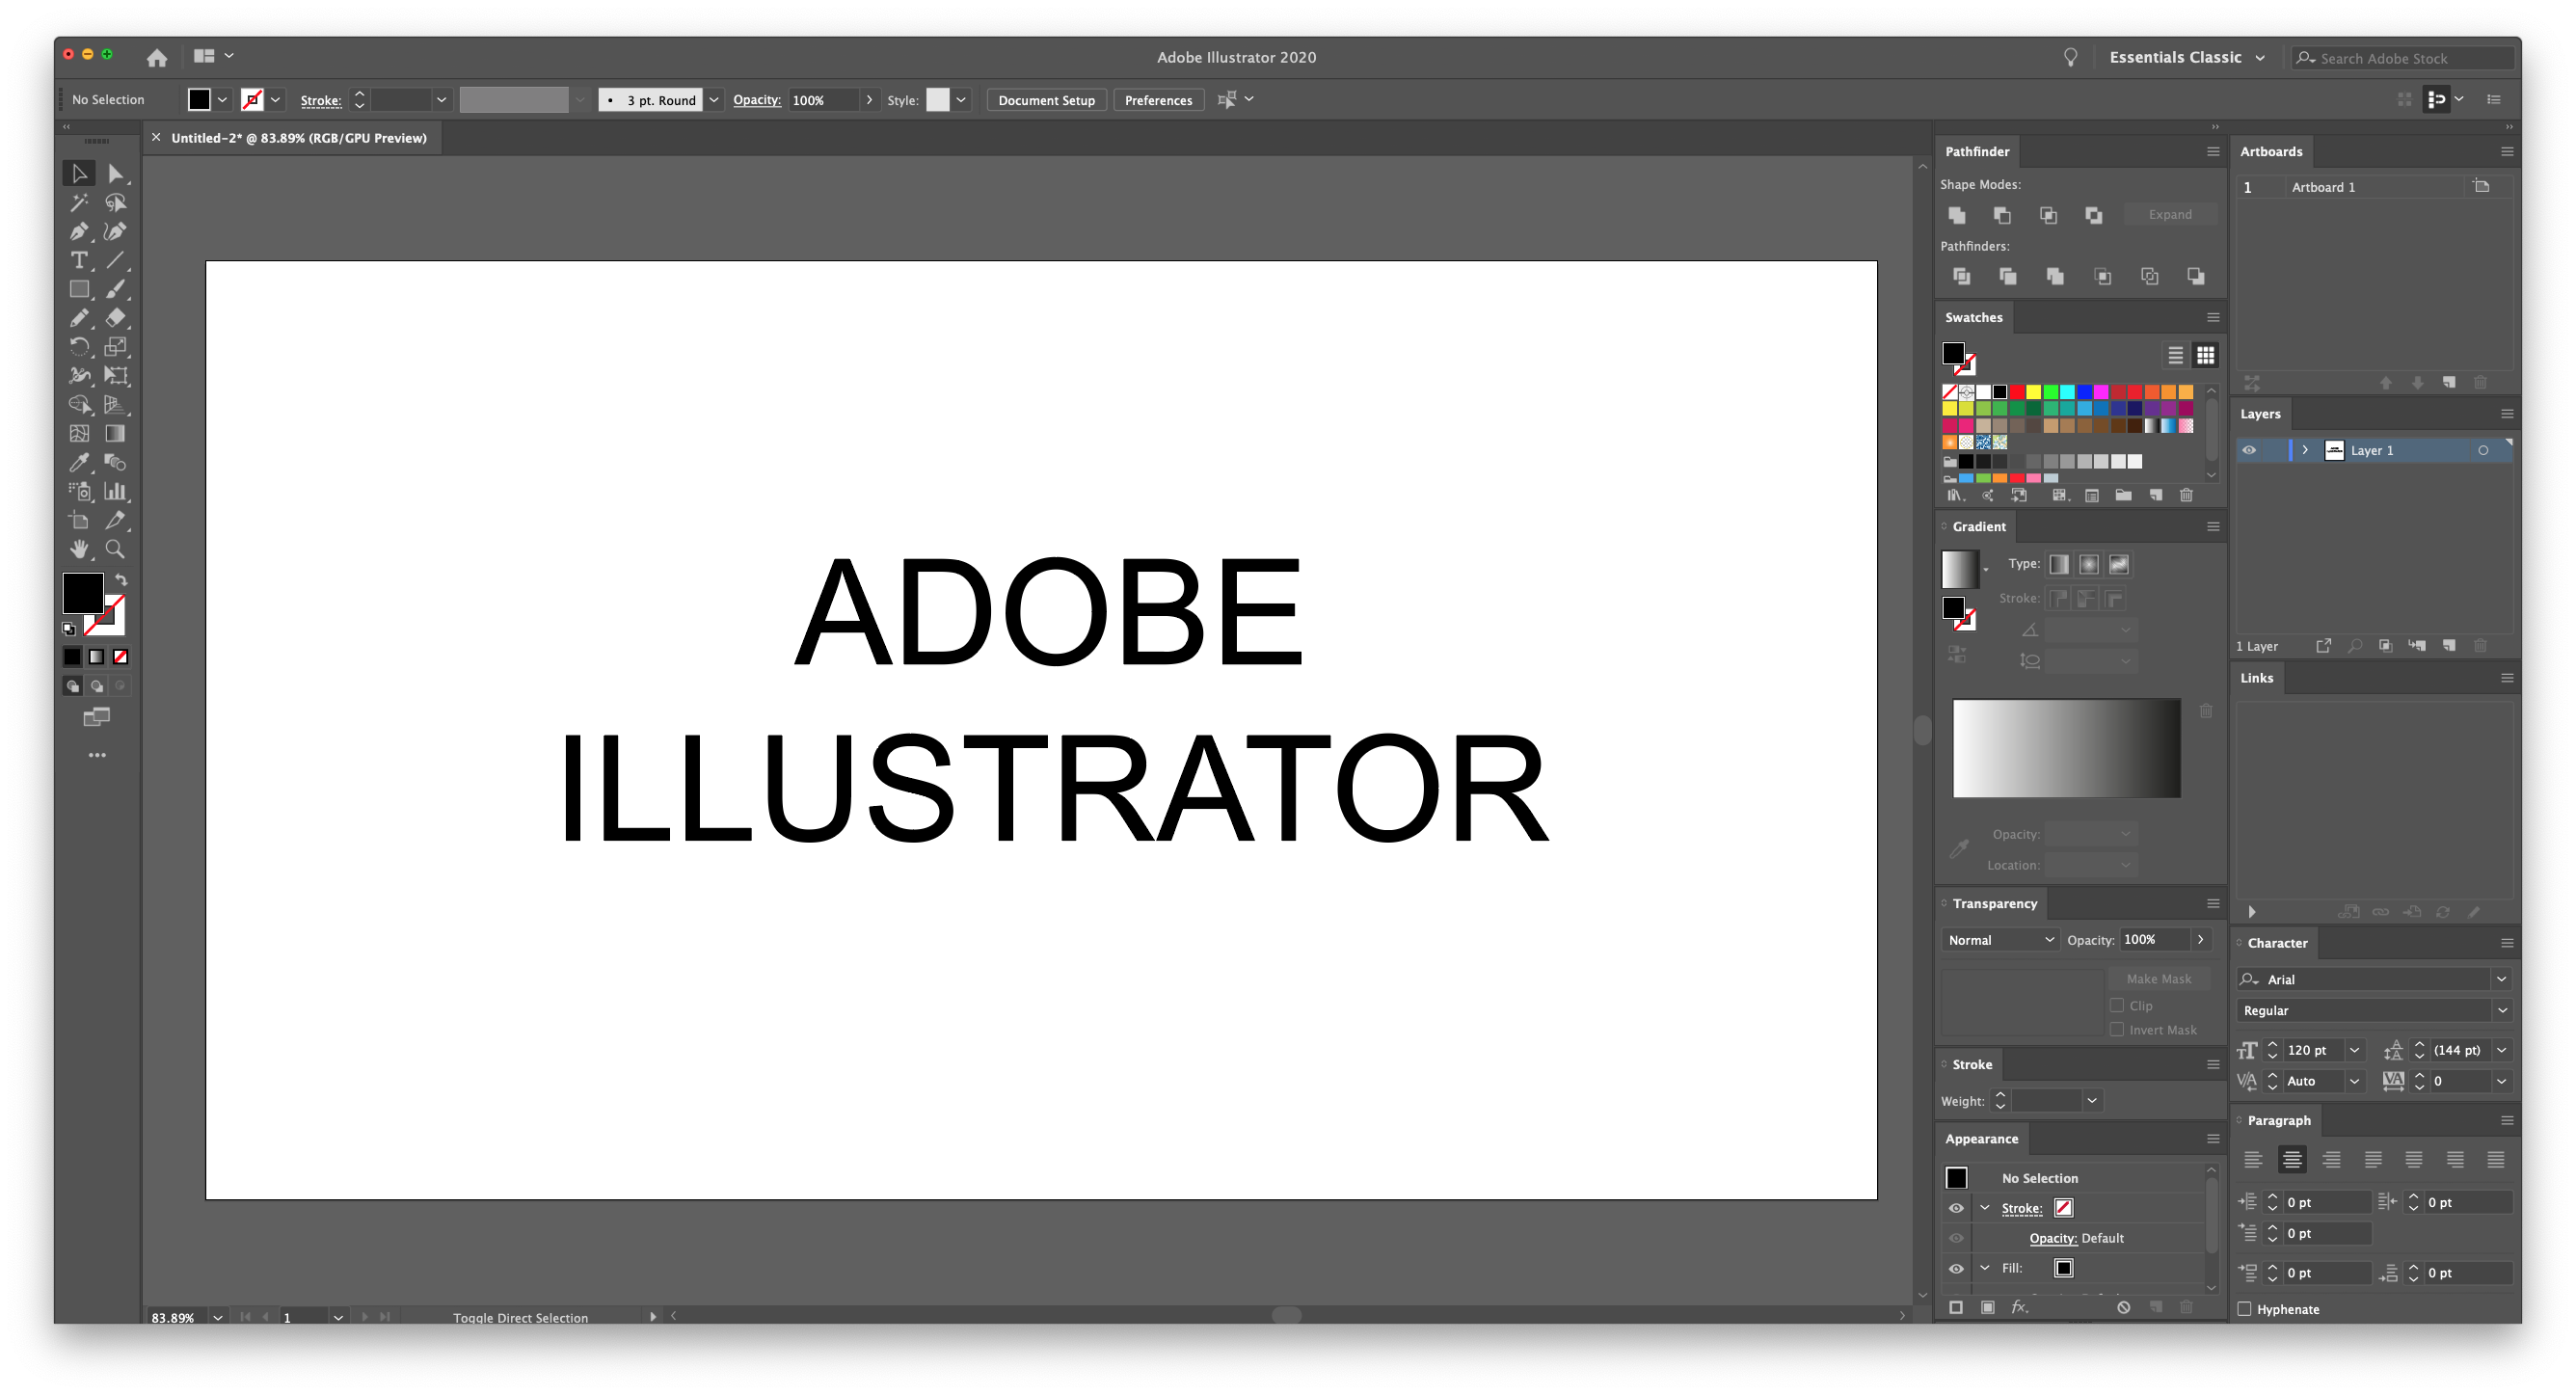Click Stroke label in control bar
Screen dimensions: 2576x1395
tap(320, 100)
